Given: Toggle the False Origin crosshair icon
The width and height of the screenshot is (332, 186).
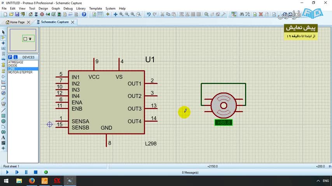Looking at the screenshot, I should click(x=108, y=14).
